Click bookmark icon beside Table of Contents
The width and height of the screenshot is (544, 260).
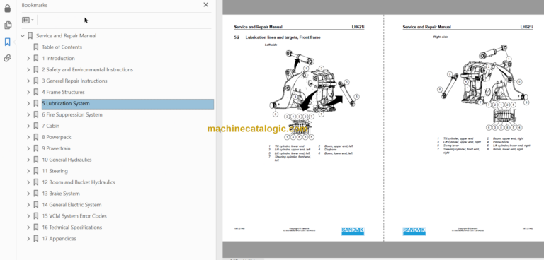35,47
